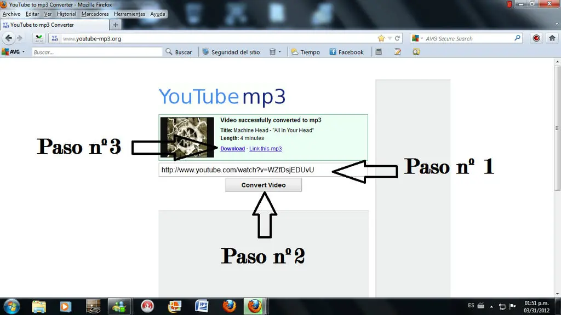This screenshot has height=315, width=561.
Task: Open the Editar menu
Action: pos(32,14)
